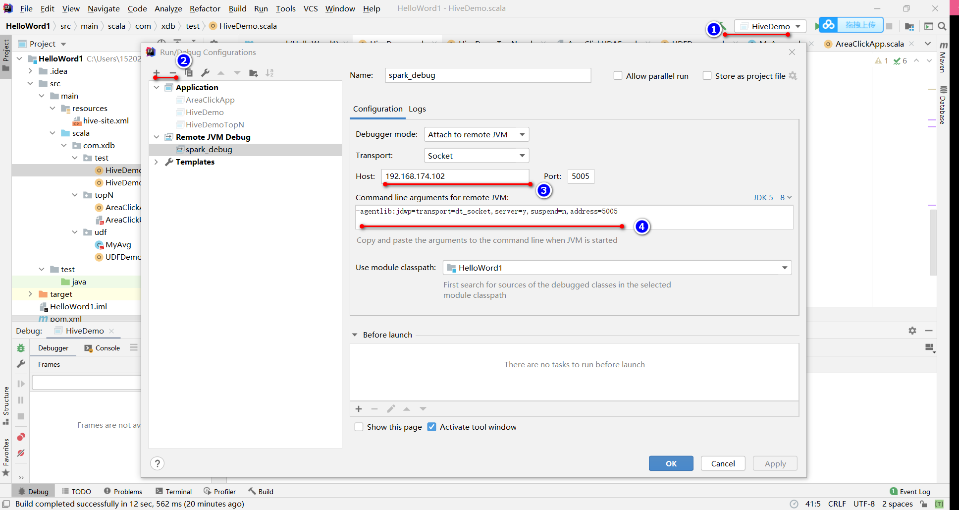Open Refactor menu
Viewport: 959px width, 510px height.
(205, 8)
